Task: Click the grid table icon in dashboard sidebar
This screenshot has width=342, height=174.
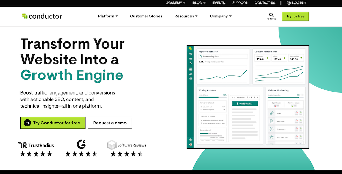Action: pos(190,70)
